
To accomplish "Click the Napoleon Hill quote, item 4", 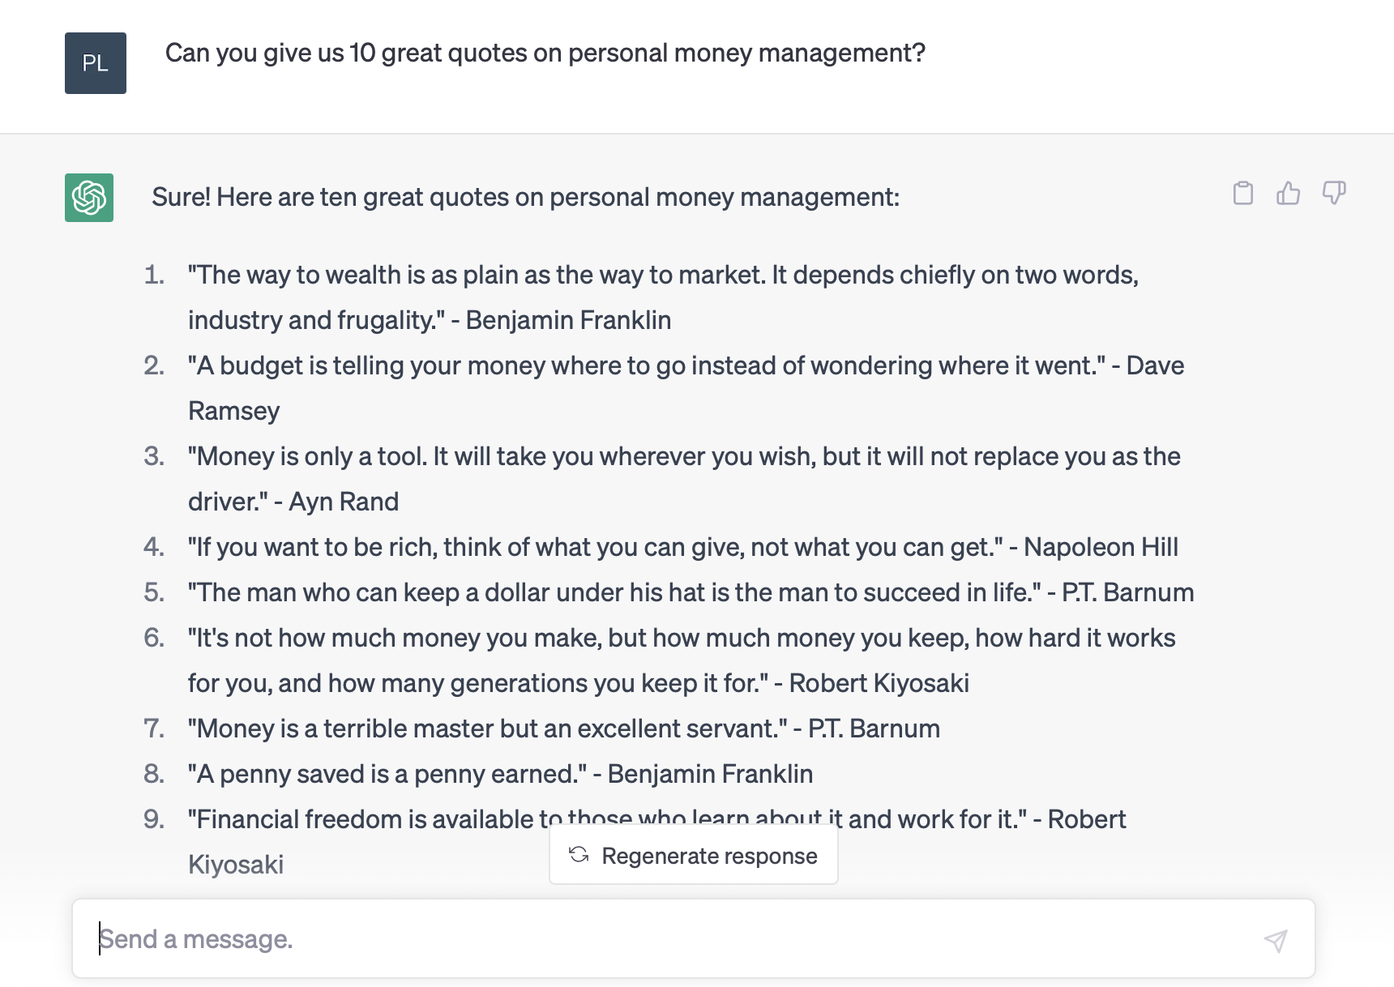I will 682,547.
